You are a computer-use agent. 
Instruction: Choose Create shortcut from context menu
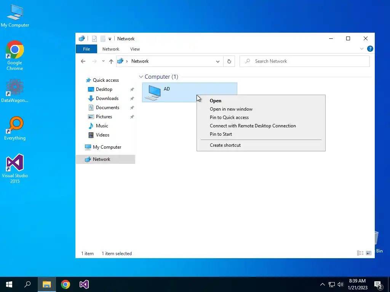(261, 145)
